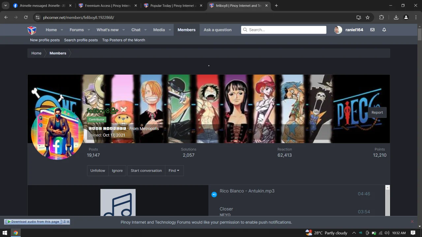
Task: Click the playlist scrollbar up arrow
Action: click(387, 187)
